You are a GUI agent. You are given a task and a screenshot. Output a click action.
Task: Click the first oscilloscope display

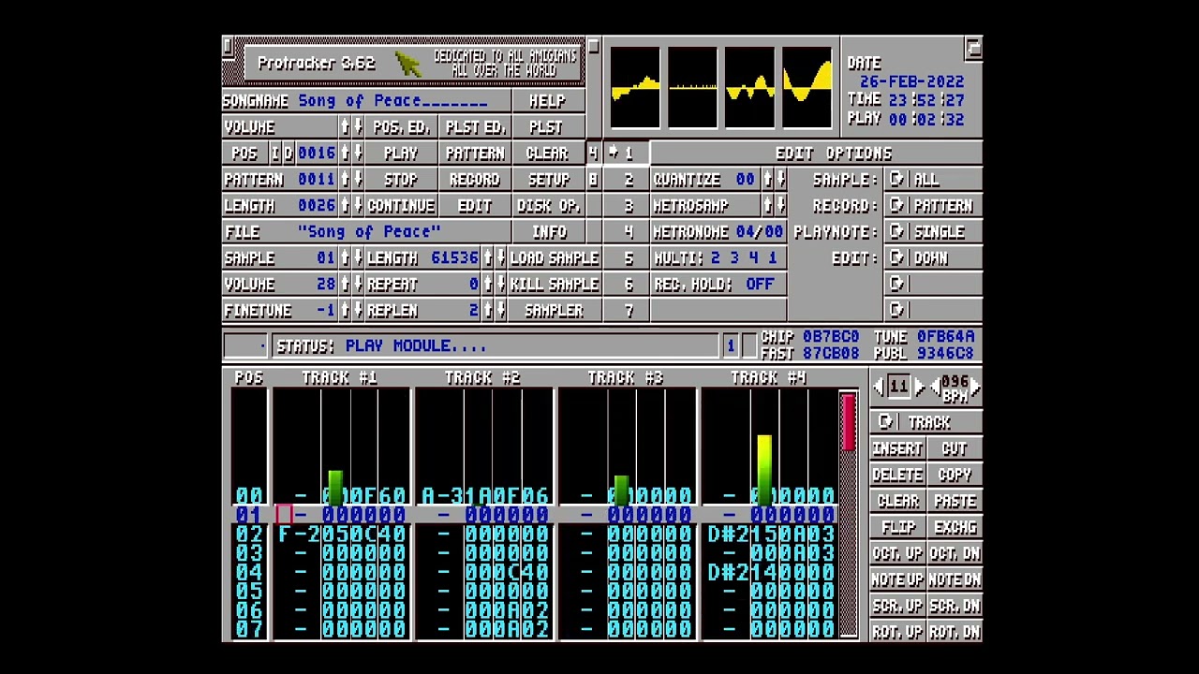coord(636,89)
